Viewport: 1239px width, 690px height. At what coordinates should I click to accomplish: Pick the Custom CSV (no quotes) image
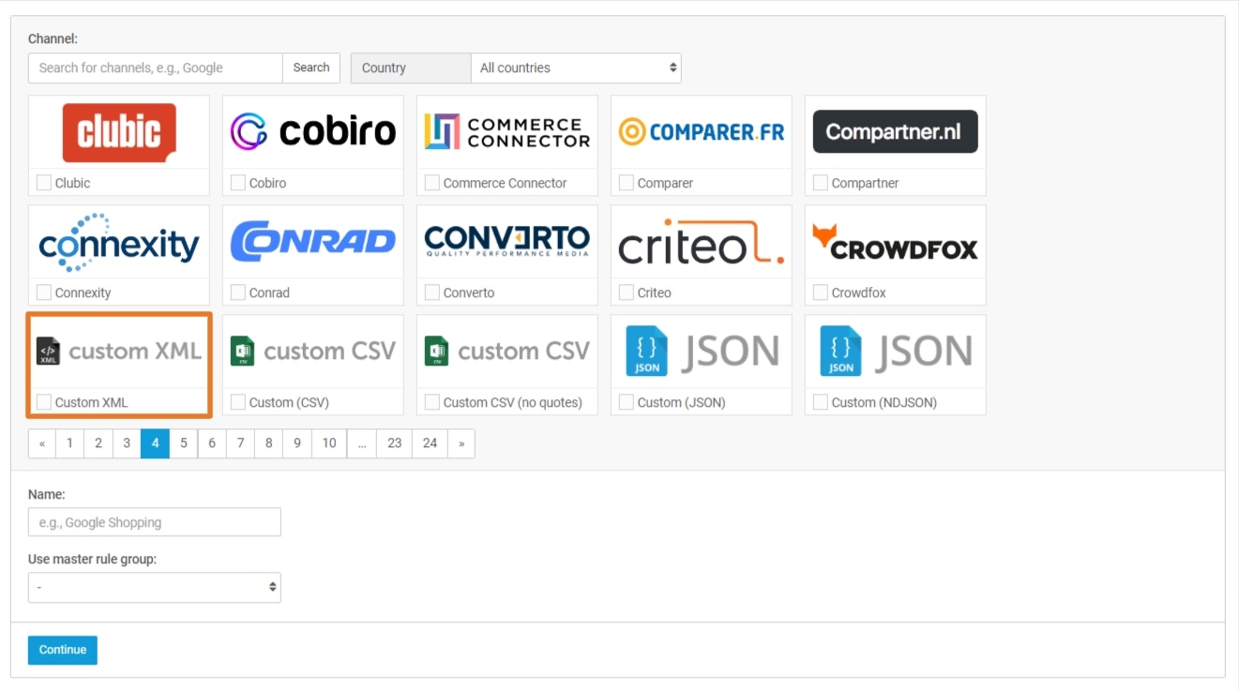click(x=507, y=352)
